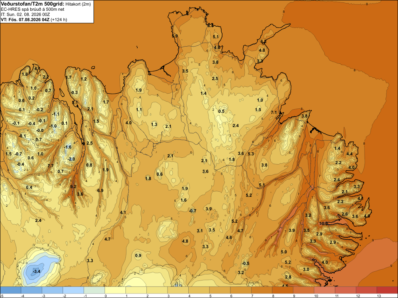Pick the red legend swatch between 12 and 13
The image size is (398, 298).
click(366, 290)
